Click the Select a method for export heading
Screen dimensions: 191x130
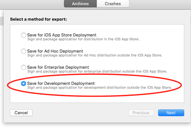point(38,19)
